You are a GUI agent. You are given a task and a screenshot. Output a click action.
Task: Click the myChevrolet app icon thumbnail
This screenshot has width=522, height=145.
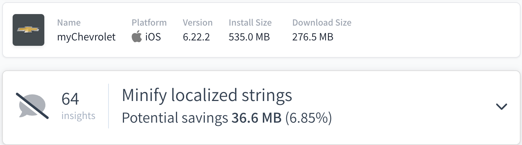click(28, 30)
